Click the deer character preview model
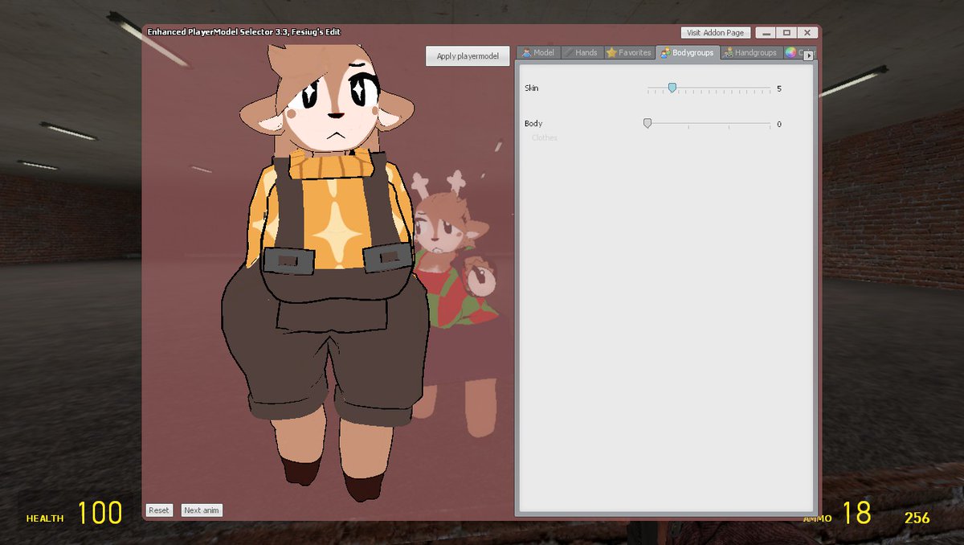Viewport: 964px width, 545px height. click(446, 241)
